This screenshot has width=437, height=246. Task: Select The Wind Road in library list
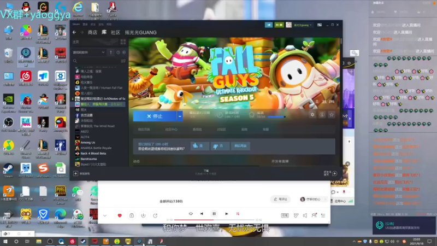[99, 126]
